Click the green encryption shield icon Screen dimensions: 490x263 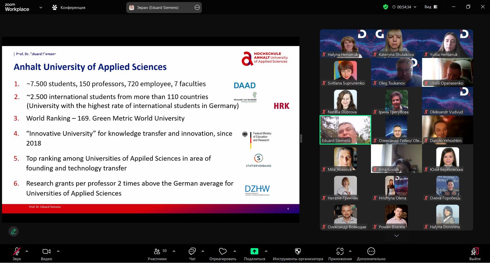(x=386, y=7)
